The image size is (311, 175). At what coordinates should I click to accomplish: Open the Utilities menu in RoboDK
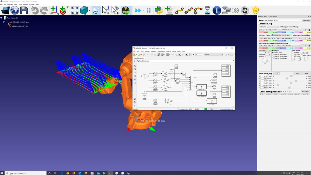(x=25, y=4)
